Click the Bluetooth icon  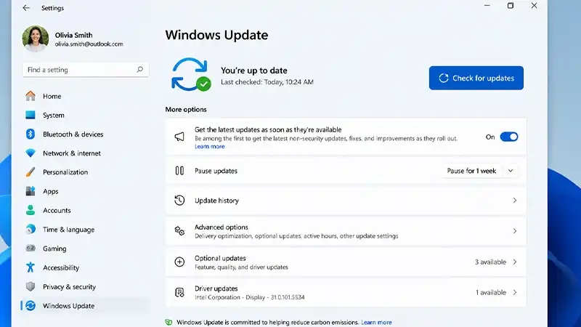pyautogui.click(x=31, y=134)
